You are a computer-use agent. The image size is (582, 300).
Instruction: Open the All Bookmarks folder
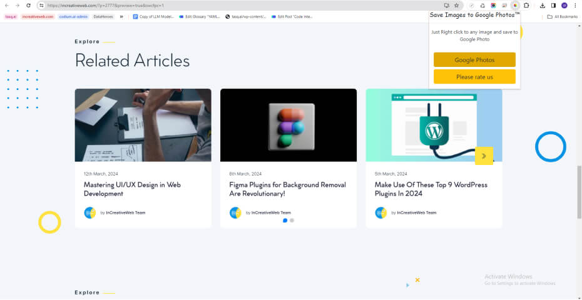point(562,17)
